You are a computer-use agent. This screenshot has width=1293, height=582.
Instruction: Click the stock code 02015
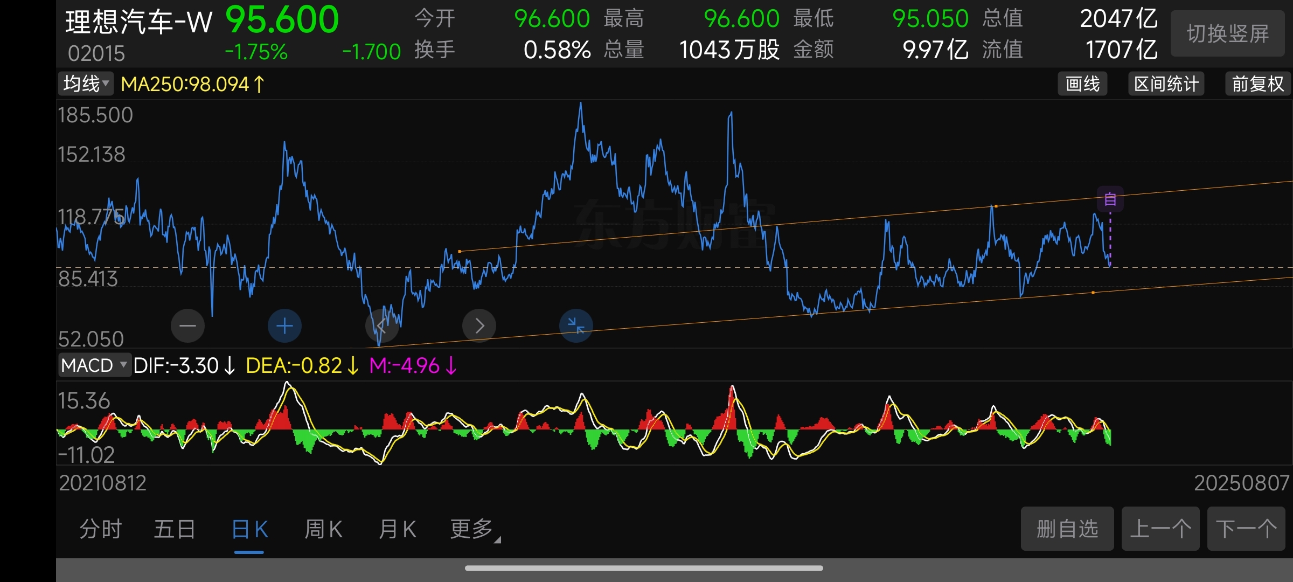pos(96,53)
